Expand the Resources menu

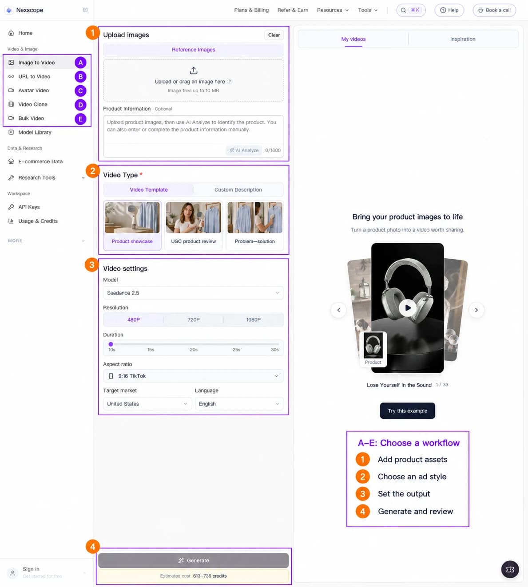coord(333,10)
